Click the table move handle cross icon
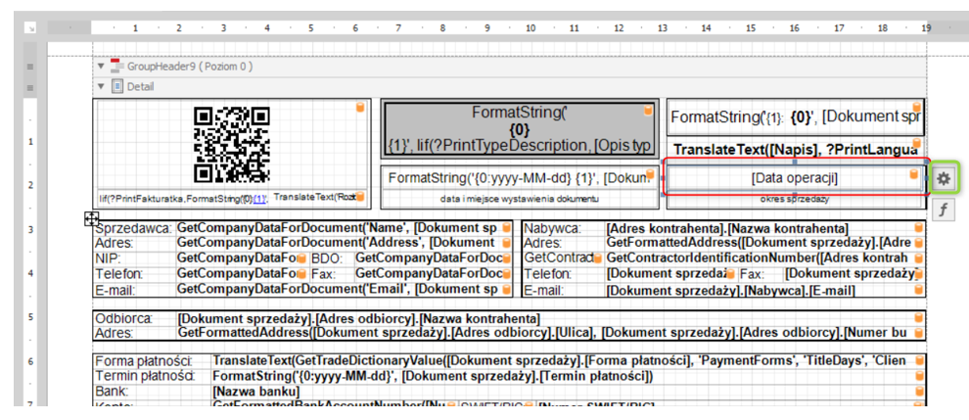The image size is (969, 420). (91, 218)
